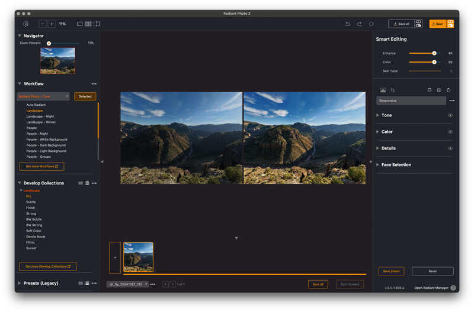Choose the BW Strong develop preset

click(34, 225)
